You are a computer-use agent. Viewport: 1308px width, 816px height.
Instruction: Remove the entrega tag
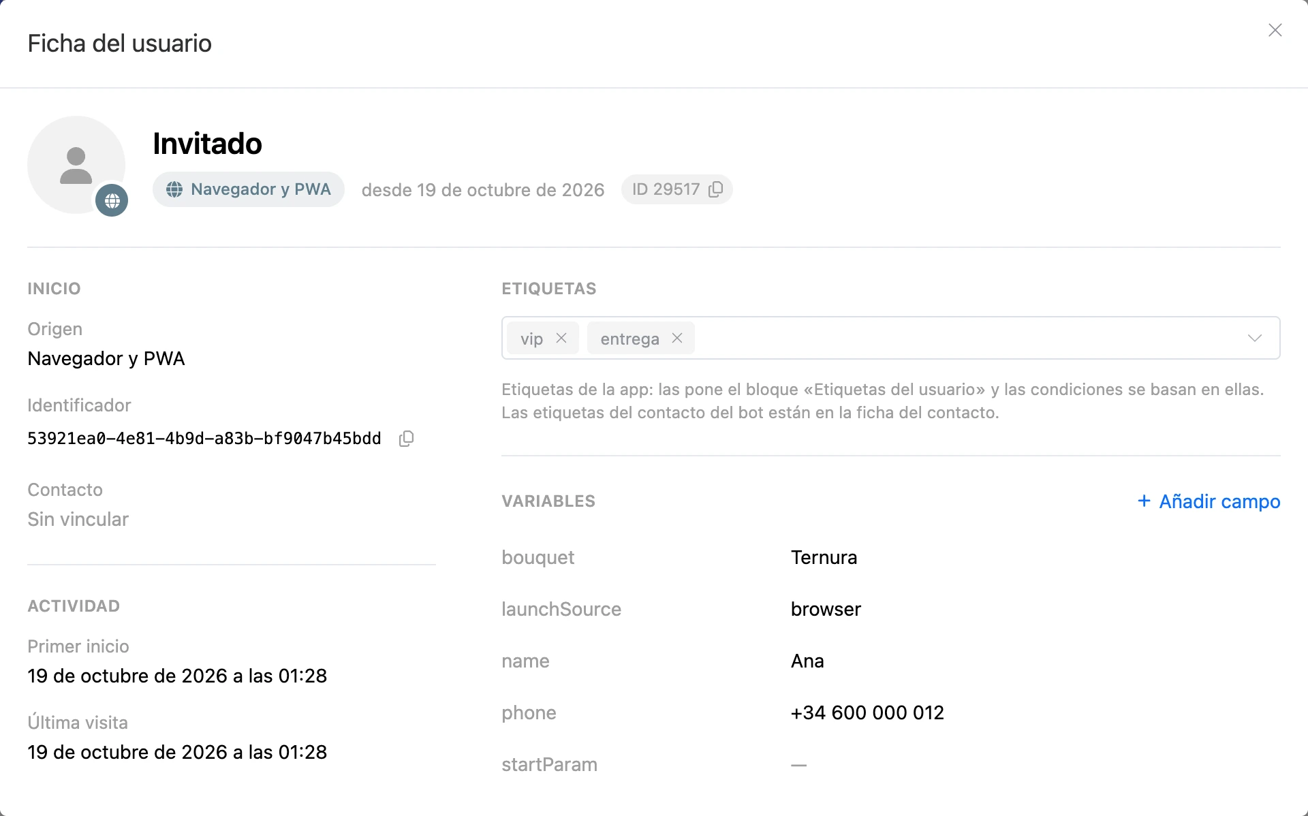(x=677, y=338)
